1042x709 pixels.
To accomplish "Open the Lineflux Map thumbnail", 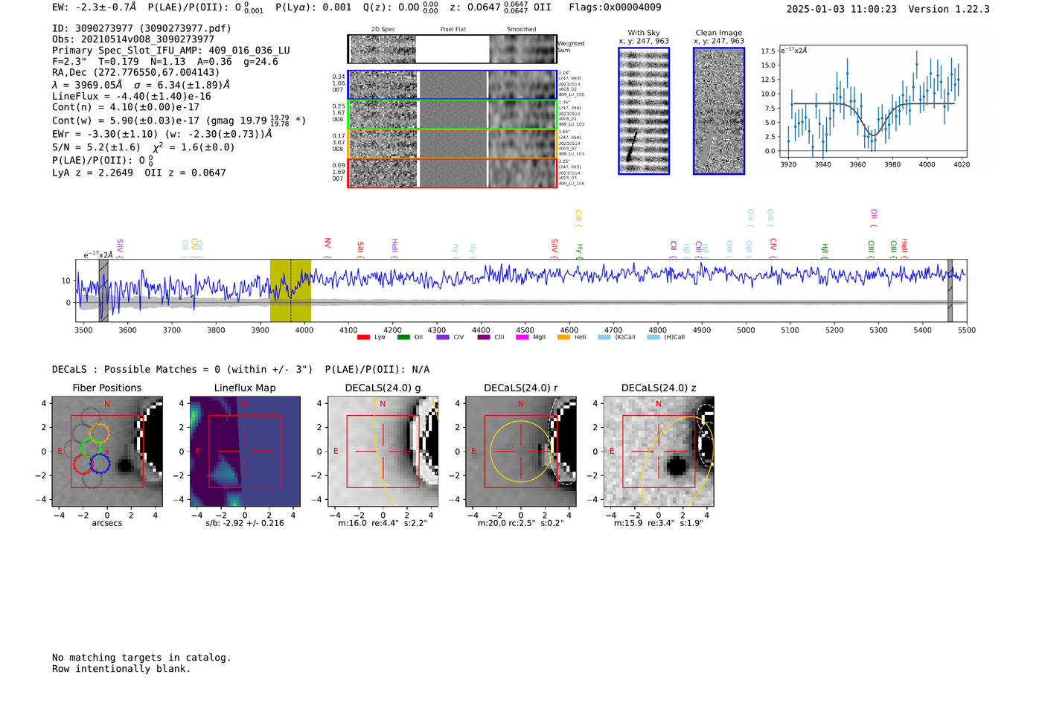I will pyautogui.click(x=245, y=452).
